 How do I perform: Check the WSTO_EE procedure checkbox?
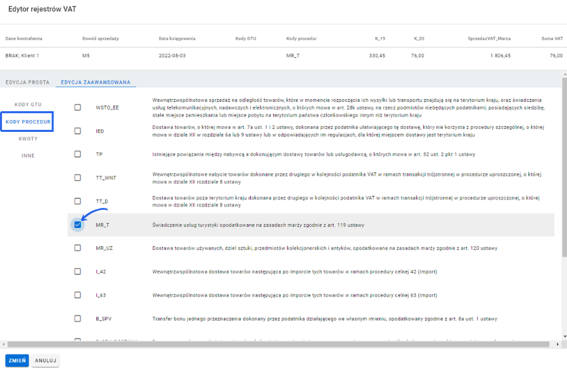tap(78, 107)
